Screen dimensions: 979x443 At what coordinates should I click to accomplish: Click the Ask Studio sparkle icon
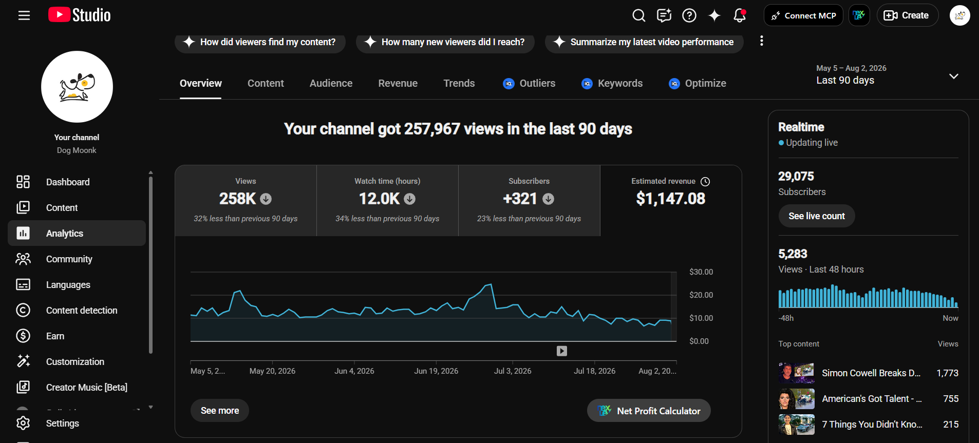pos(714,15)
